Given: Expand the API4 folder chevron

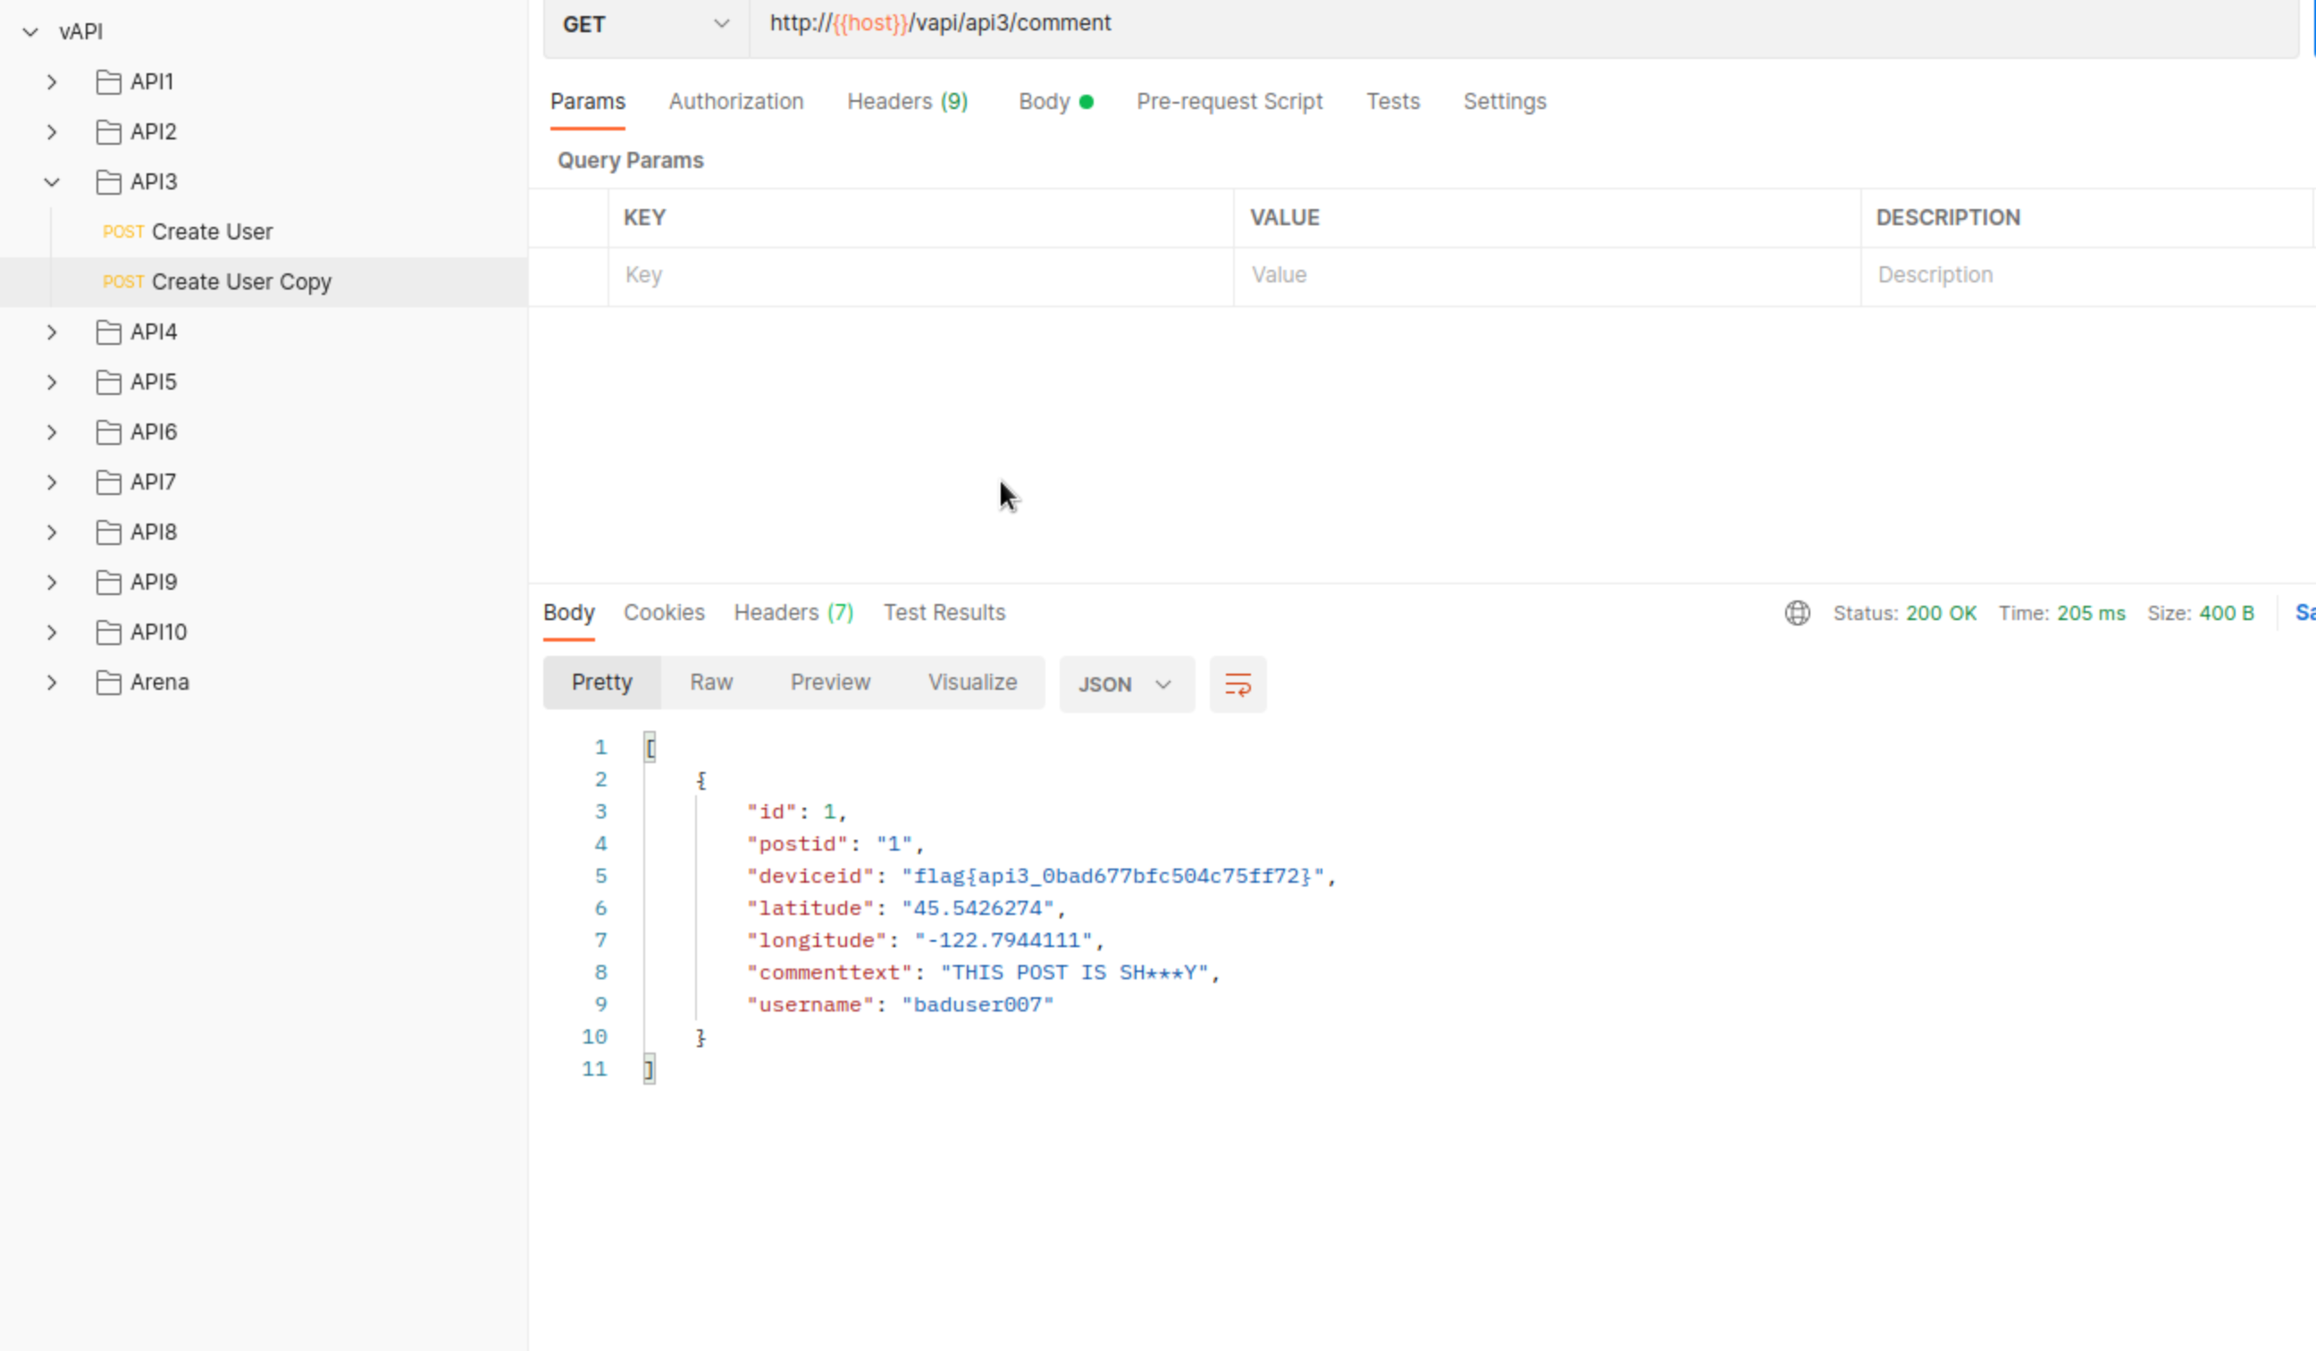Looking at the screenshot, I should click(52, 331).
